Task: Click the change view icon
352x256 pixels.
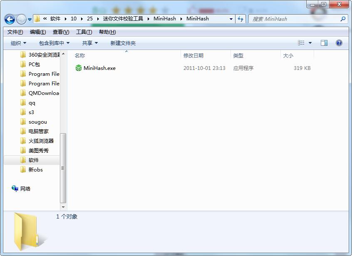Action: coord(301,43)
